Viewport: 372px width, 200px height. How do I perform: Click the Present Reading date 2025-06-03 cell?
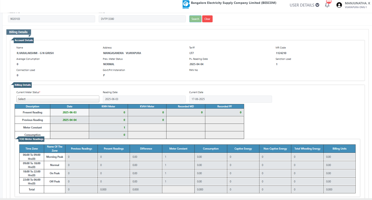[70, 113]
